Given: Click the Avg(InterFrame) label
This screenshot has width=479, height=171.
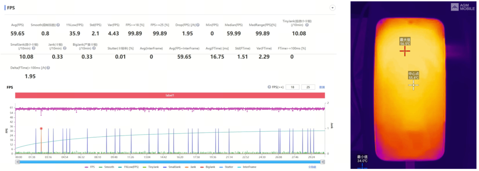Looking at the screenshot, I should 151,48.
